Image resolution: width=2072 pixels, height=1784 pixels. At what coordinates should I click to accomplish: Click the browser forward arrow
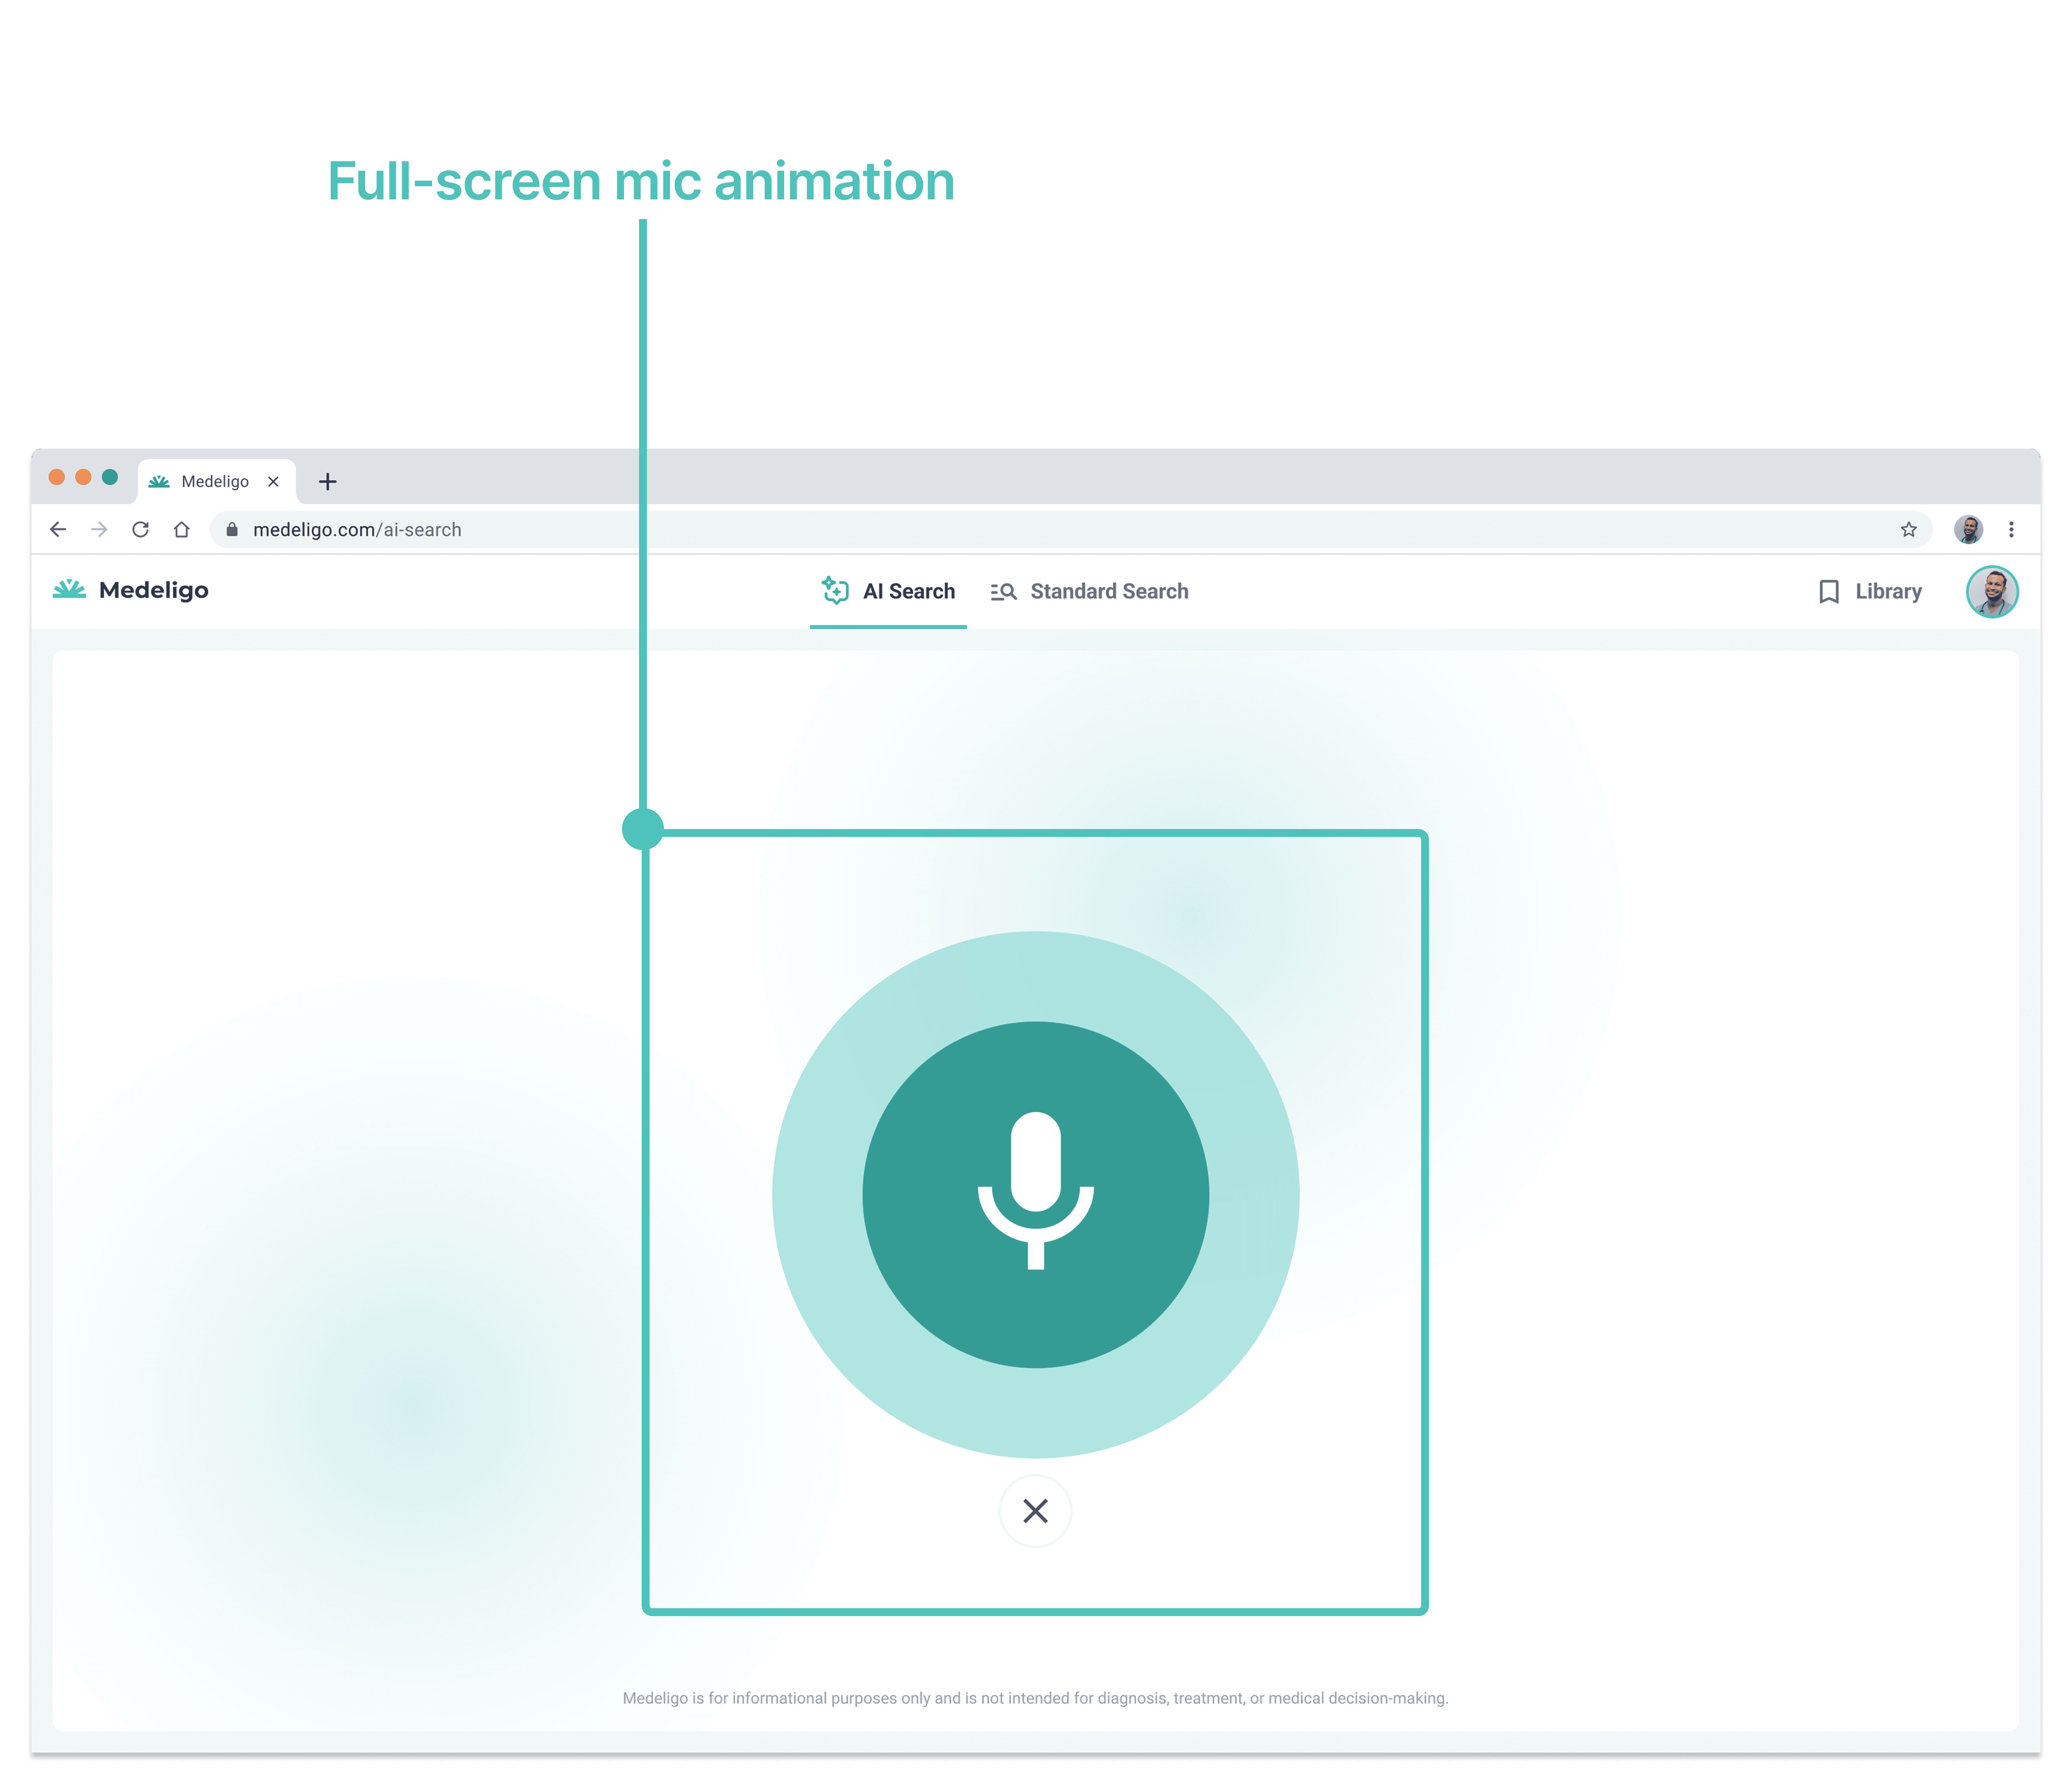99,530
